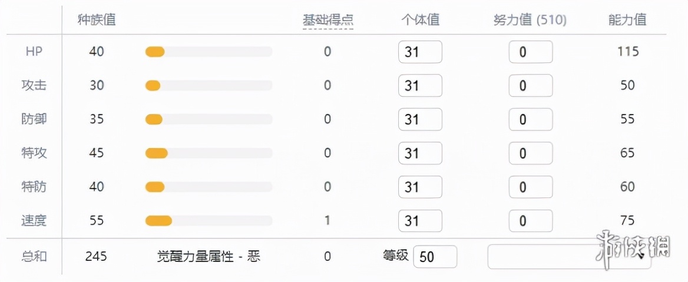Click the HP base stat bar
Screen dimensions: 688x282
209,52
